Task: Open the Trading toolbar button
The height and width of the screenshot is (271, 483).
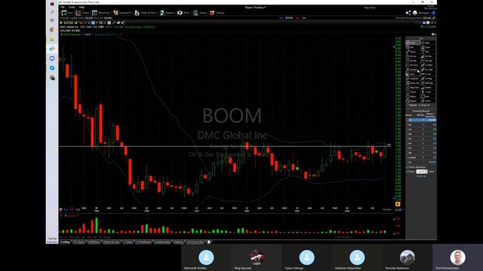Action: pyautogui.click(x=217, y=13)
